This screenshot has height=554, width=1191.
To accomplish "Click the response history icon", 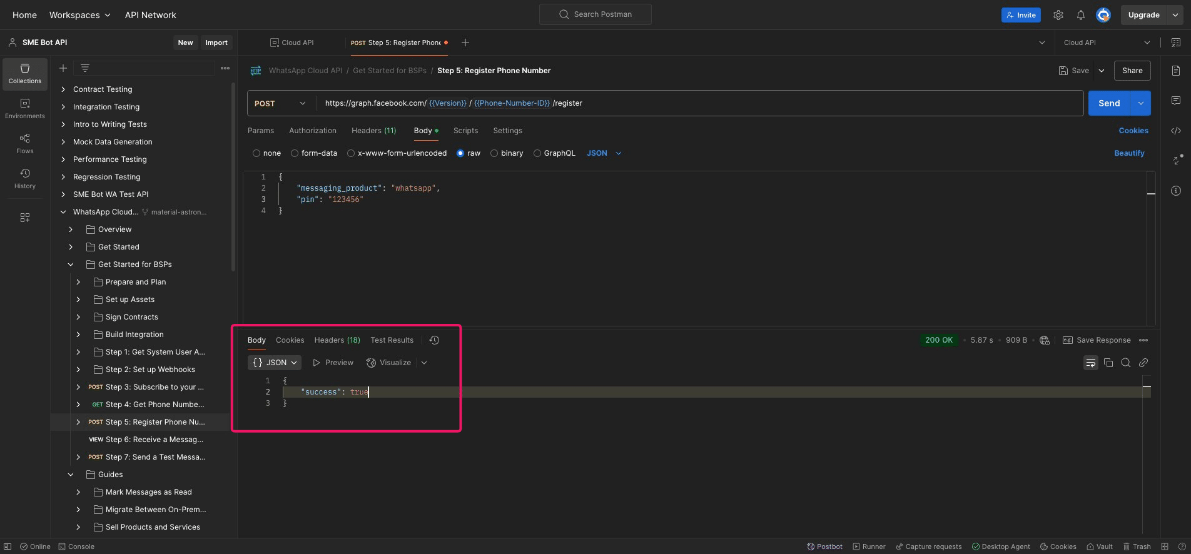I will click(x=435, y=340).
